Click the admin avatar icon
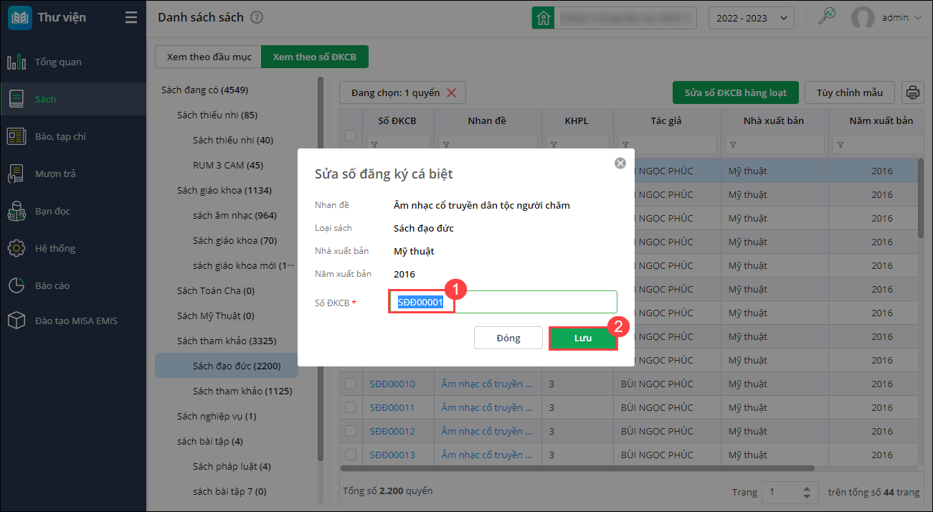 pyautogui.click(x=863, y=18)
